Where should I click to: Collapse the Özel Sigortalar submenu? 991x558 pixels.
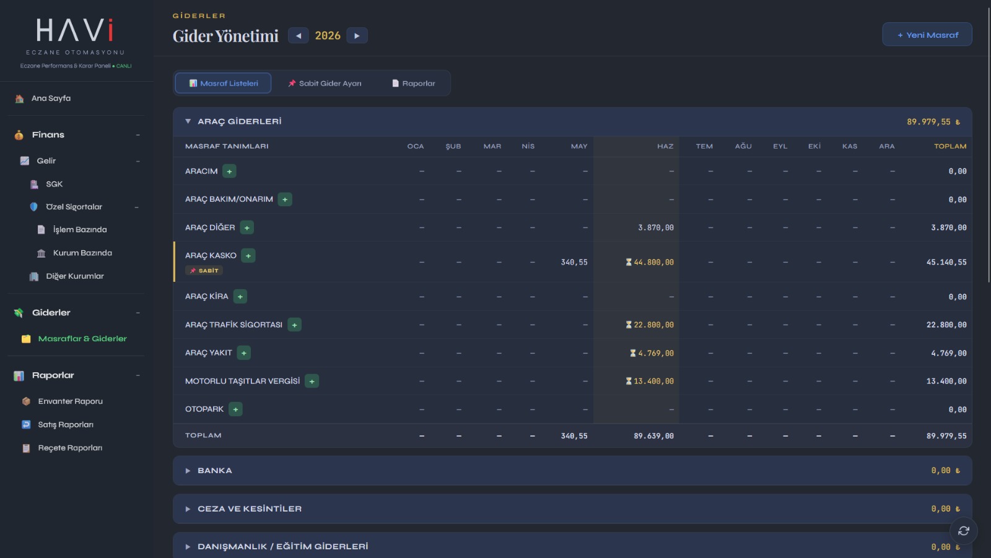(x=136, y=207)
